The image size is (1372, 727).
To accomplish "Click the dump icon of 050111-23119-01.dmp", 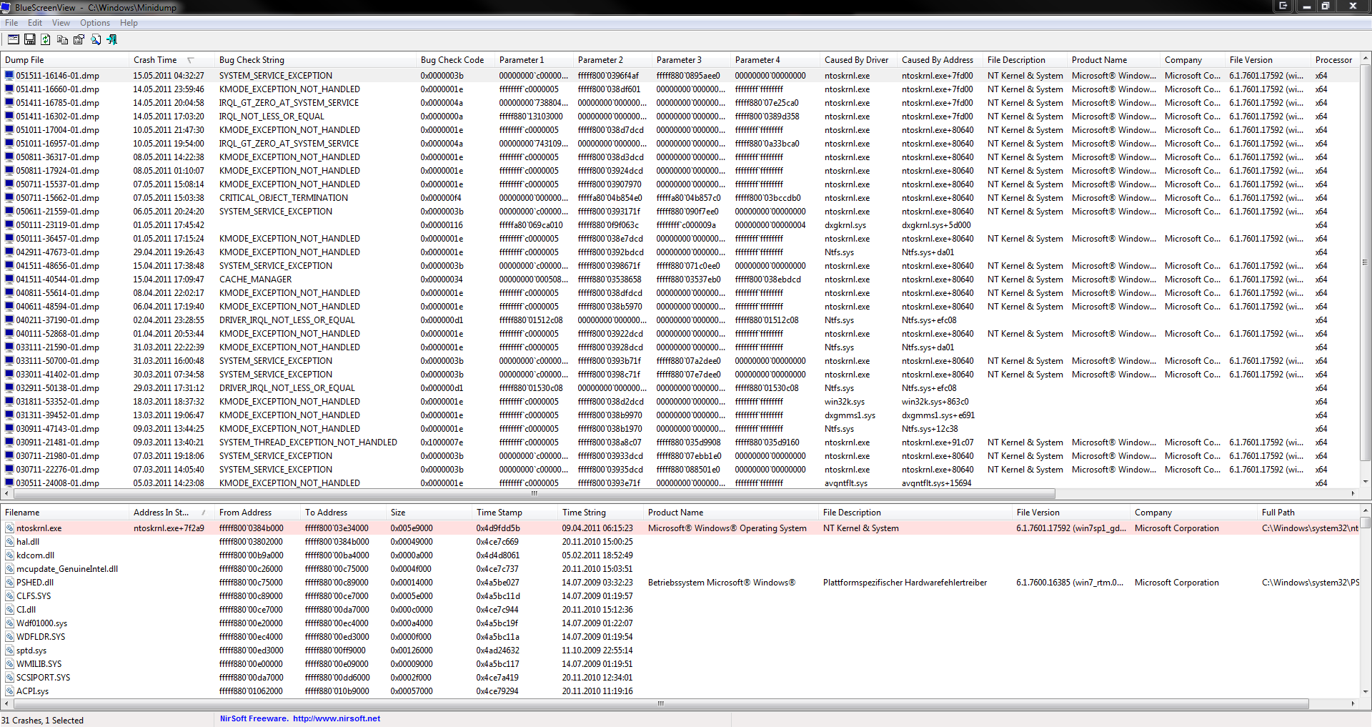I will point(9,224).
